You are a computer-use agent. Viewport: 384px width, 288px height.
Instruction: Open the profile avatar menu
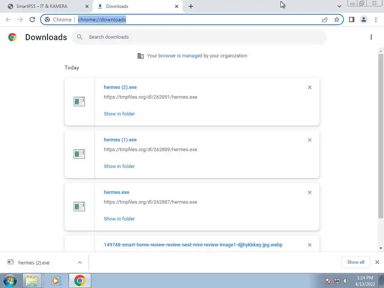364,19
